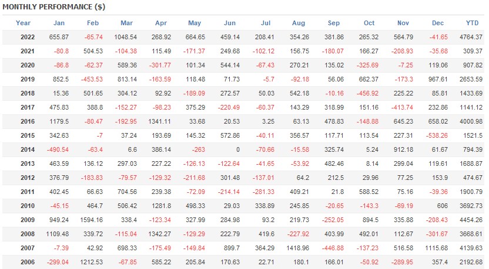
Task: Select the 2009 February value 1594.16
Action: click(91, 220)
